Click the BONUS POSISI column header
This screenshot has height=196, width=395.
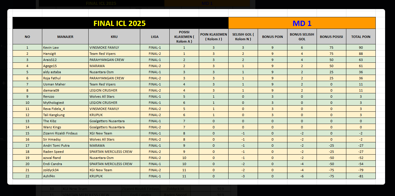click(x=331, y=37)
